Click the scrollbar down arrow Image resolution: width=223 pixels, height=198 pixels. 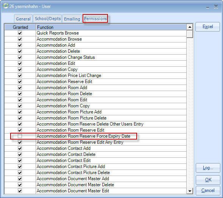190,191
